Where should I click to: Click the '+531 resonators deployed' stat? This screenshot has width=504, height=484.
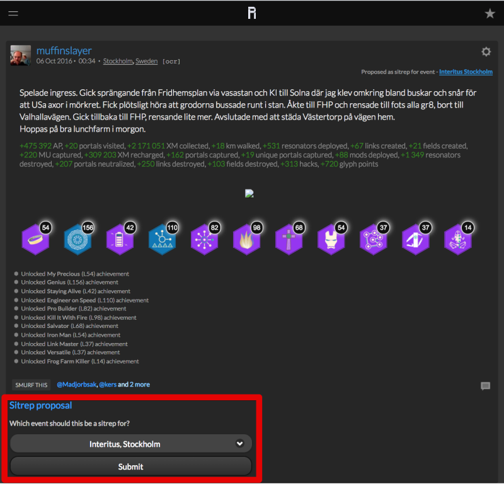306,146
